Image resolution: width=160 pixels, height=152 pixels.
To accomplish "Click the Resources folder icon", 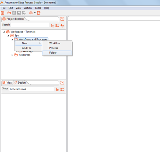I will pos(16,55).
